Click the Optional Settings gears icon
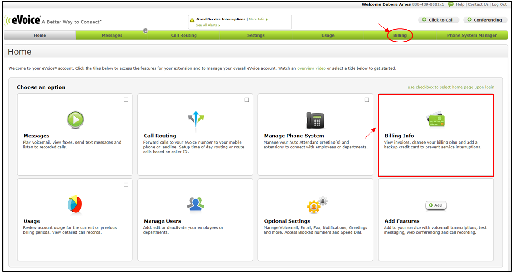 (317, 205)
